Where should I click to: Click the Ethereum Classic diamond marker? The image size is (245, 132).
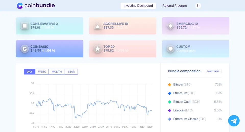tap(169, 119)
